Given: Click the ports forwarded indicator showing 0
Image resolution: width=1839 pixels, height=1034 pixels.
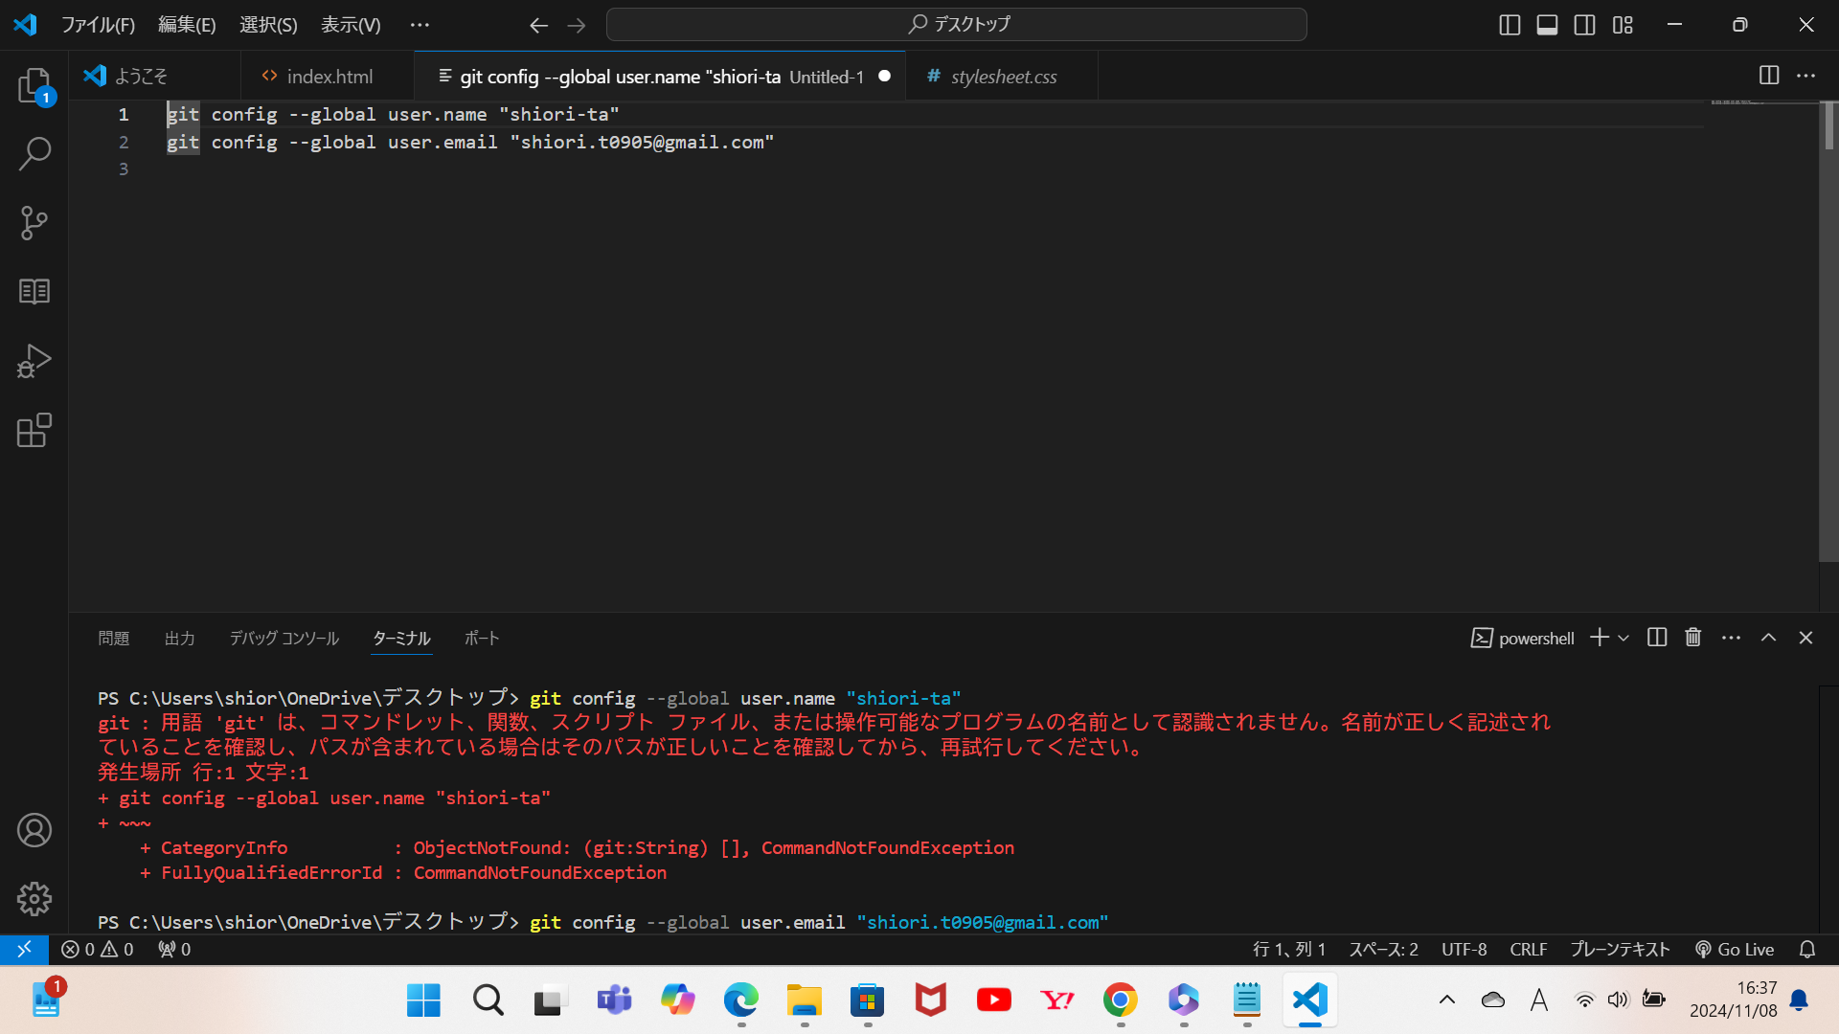Looking at the screenshot, I should [x=174, y=949].
